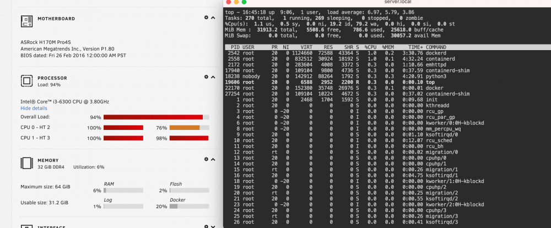This screenshot has height=228, width=551.
Task: Select the containerd-shim row PID 17940
Action: 387,70
